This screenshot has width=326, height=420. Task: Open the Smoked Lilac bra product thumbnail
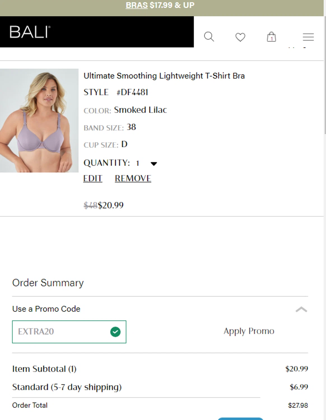click(39, 120)
